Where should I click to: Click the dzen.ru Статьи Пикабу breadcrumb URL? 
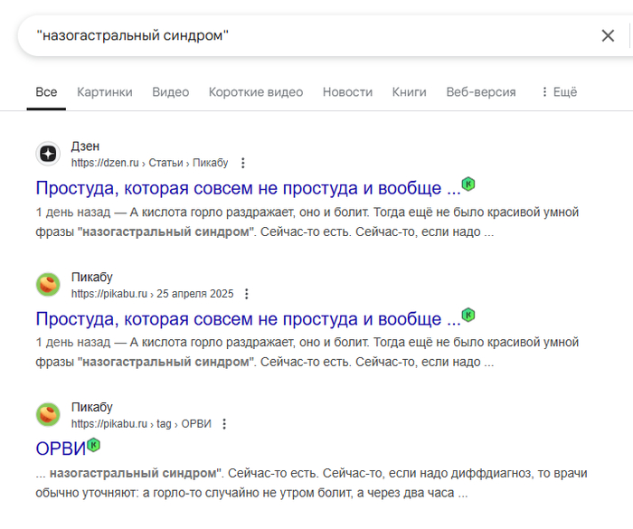(x=149, y=163)
